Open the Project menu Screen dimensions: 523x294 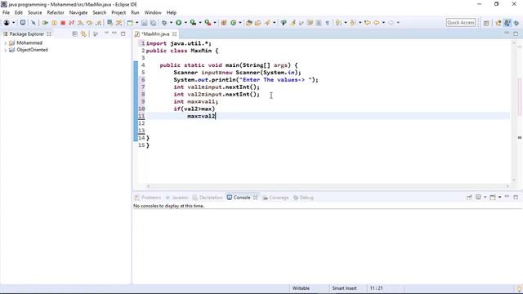pyautogui.click(x=118, y=13)
